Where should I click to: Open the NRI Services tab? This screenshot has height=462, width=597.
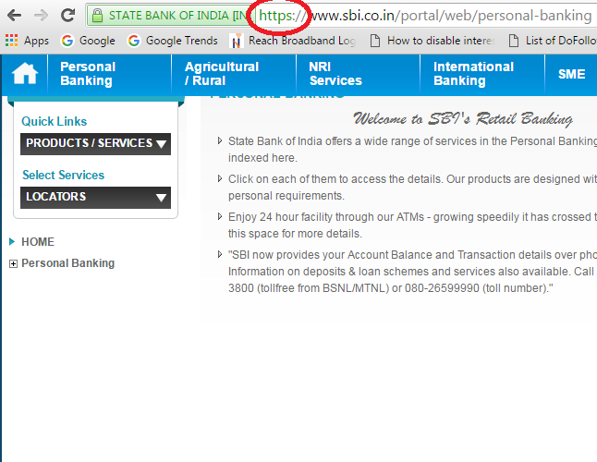(x=358, y=74)
